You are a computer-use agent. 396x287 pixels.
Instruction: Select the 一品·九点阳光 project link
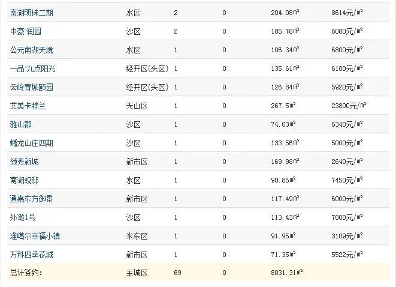pos(33,68)
